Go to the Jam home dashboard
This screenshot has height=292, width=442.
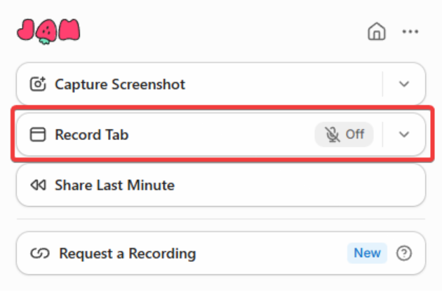pyautogui.click(x=377, y=32)
